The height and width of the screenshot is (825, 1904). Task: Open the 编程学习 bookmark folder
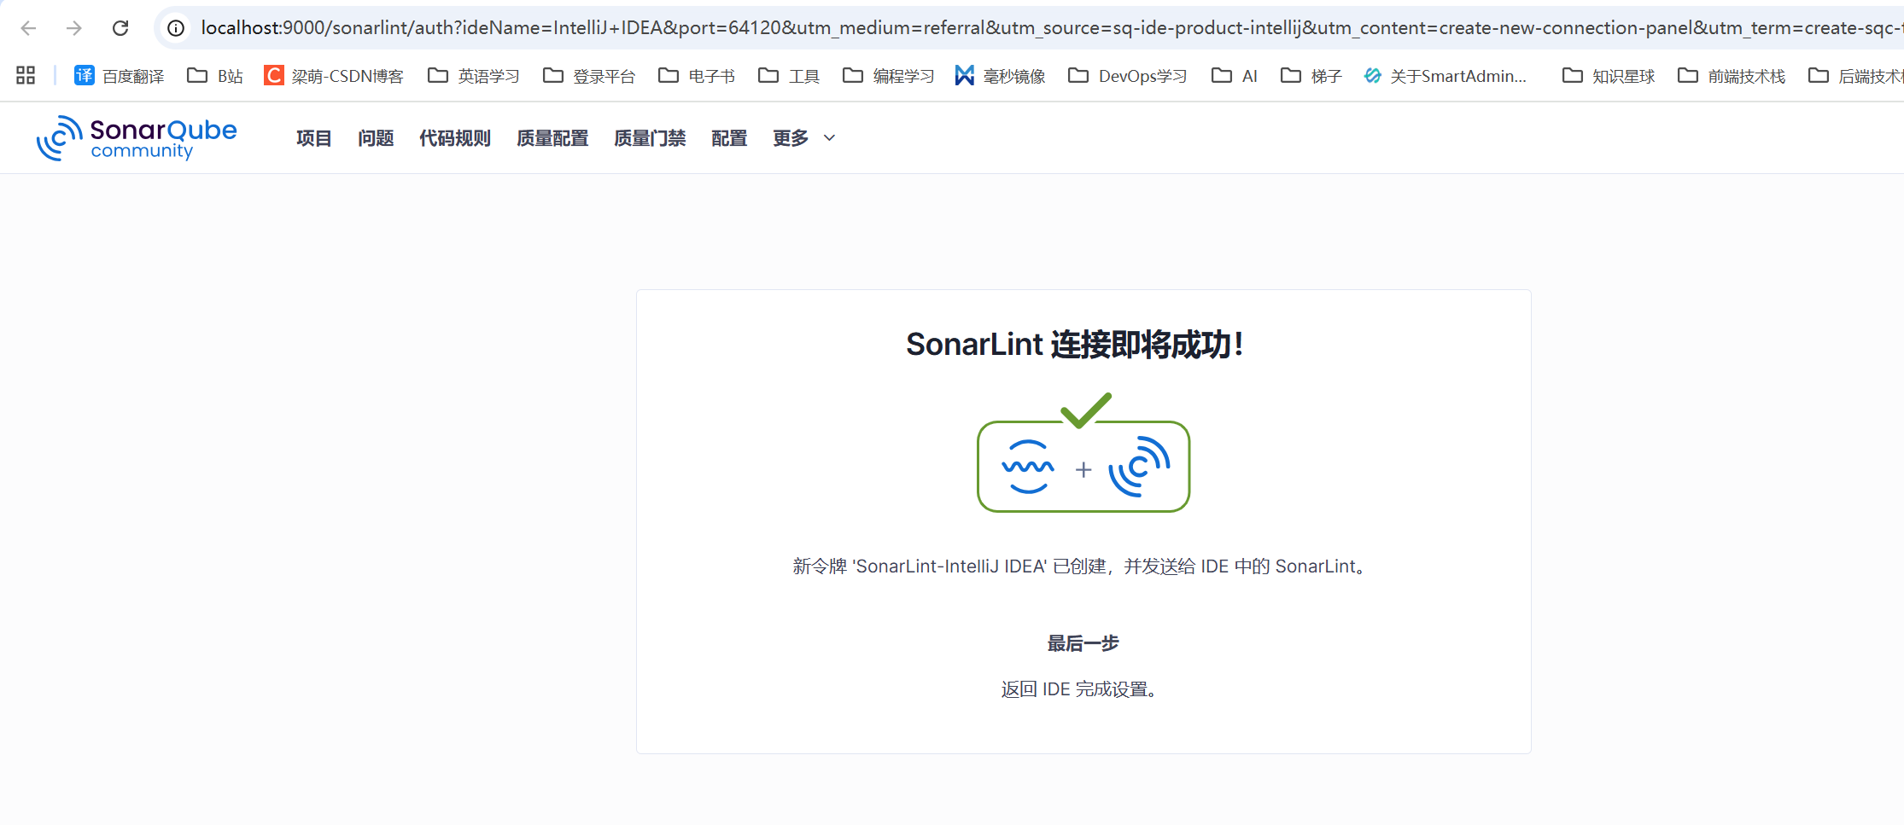[x=888, y=76]
